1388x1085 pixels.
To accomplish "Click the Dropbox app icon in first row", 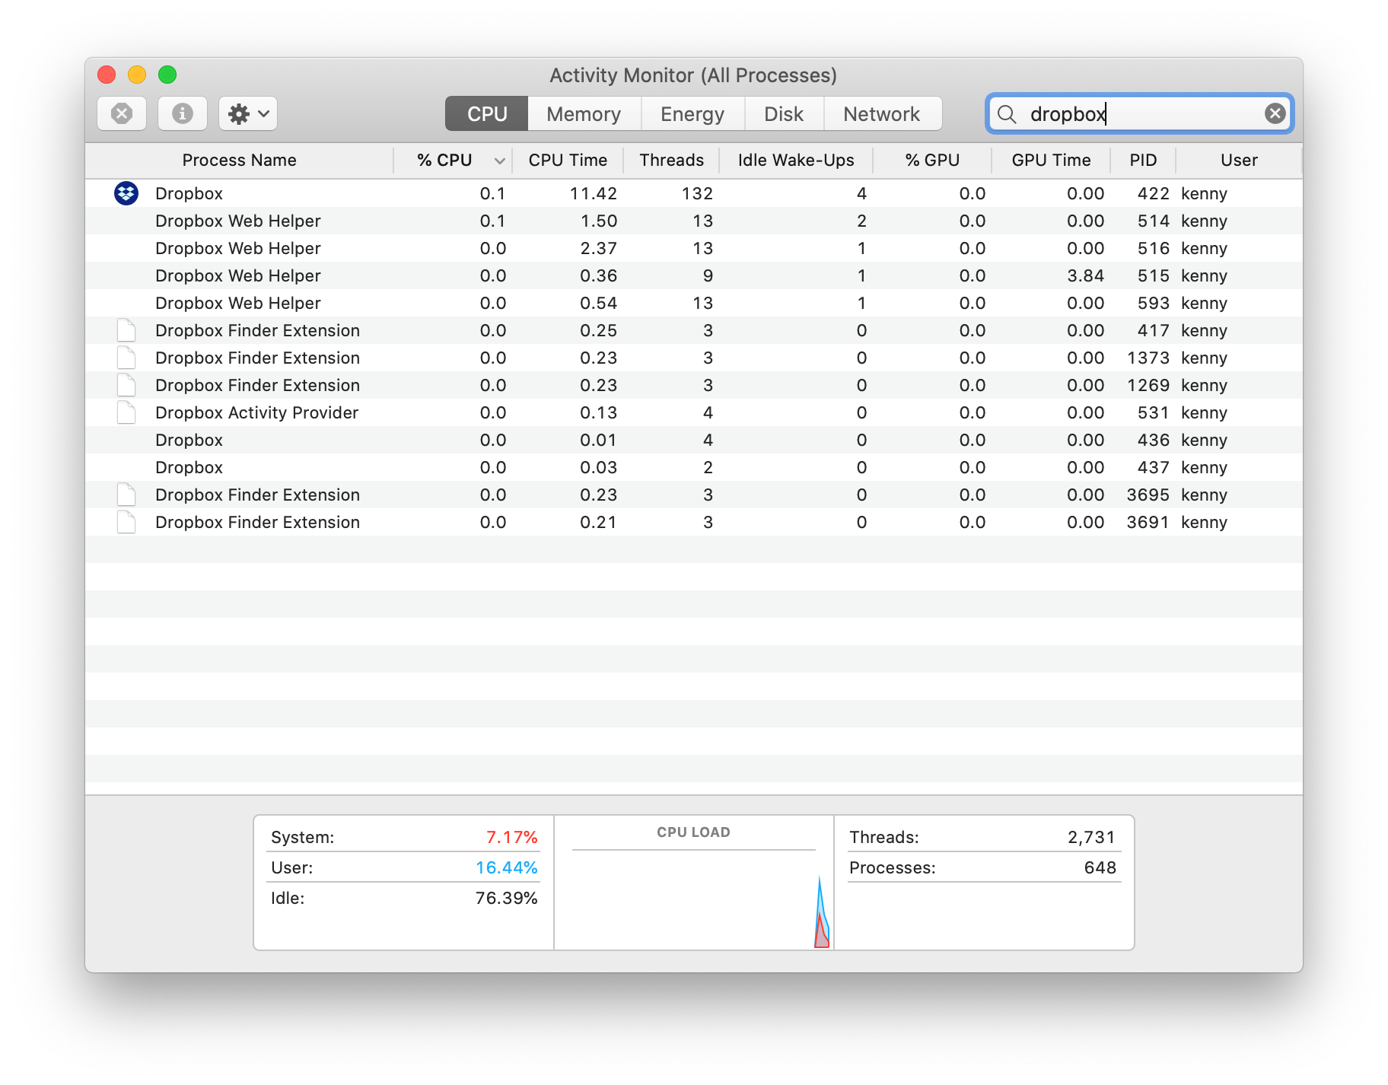I will [126, 193].
